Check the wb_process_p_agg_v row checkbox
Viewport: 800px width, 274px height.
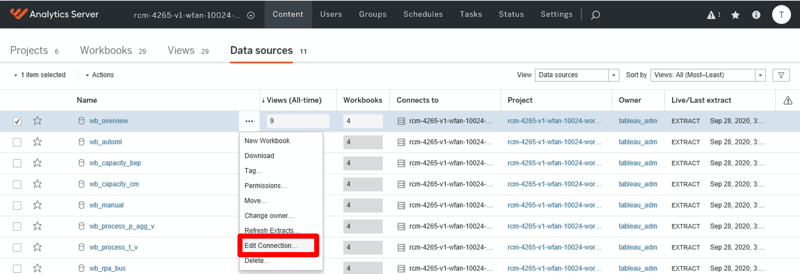coord(17,227)
